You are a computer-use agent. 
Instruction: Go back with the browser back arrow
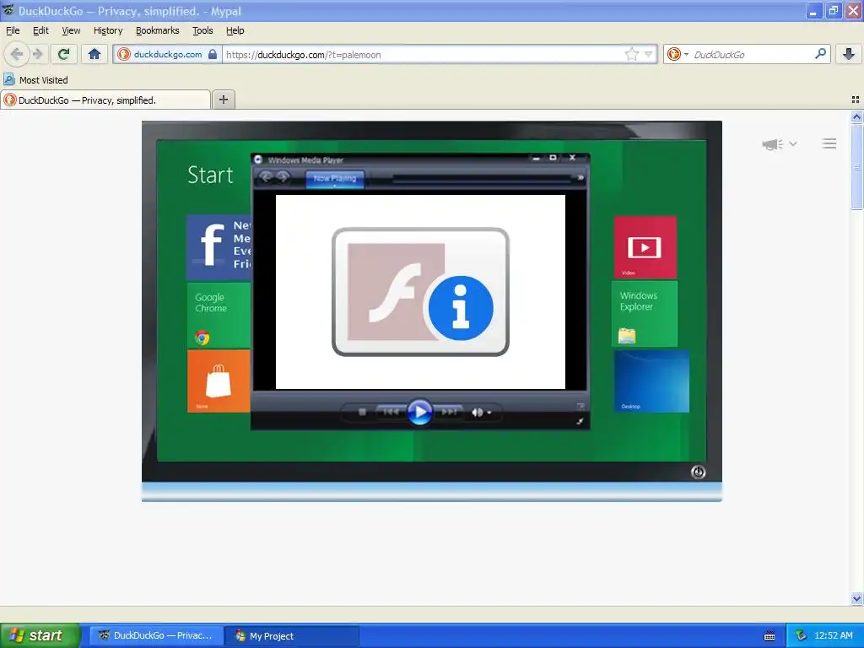(x=17, y=54)
